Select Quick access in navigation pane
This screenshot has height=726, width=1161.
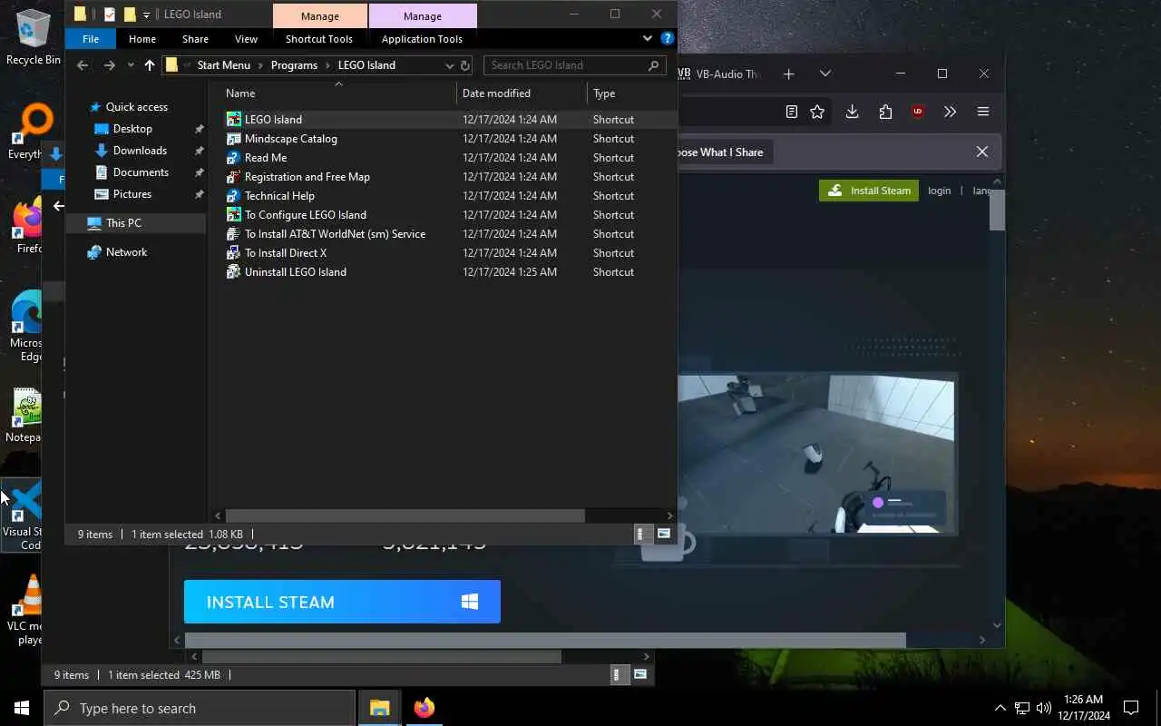tap(136, 106)
